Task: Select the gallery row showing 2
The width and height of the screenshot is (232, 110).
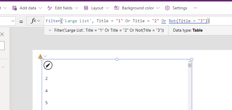Action: tap(115, 78)
